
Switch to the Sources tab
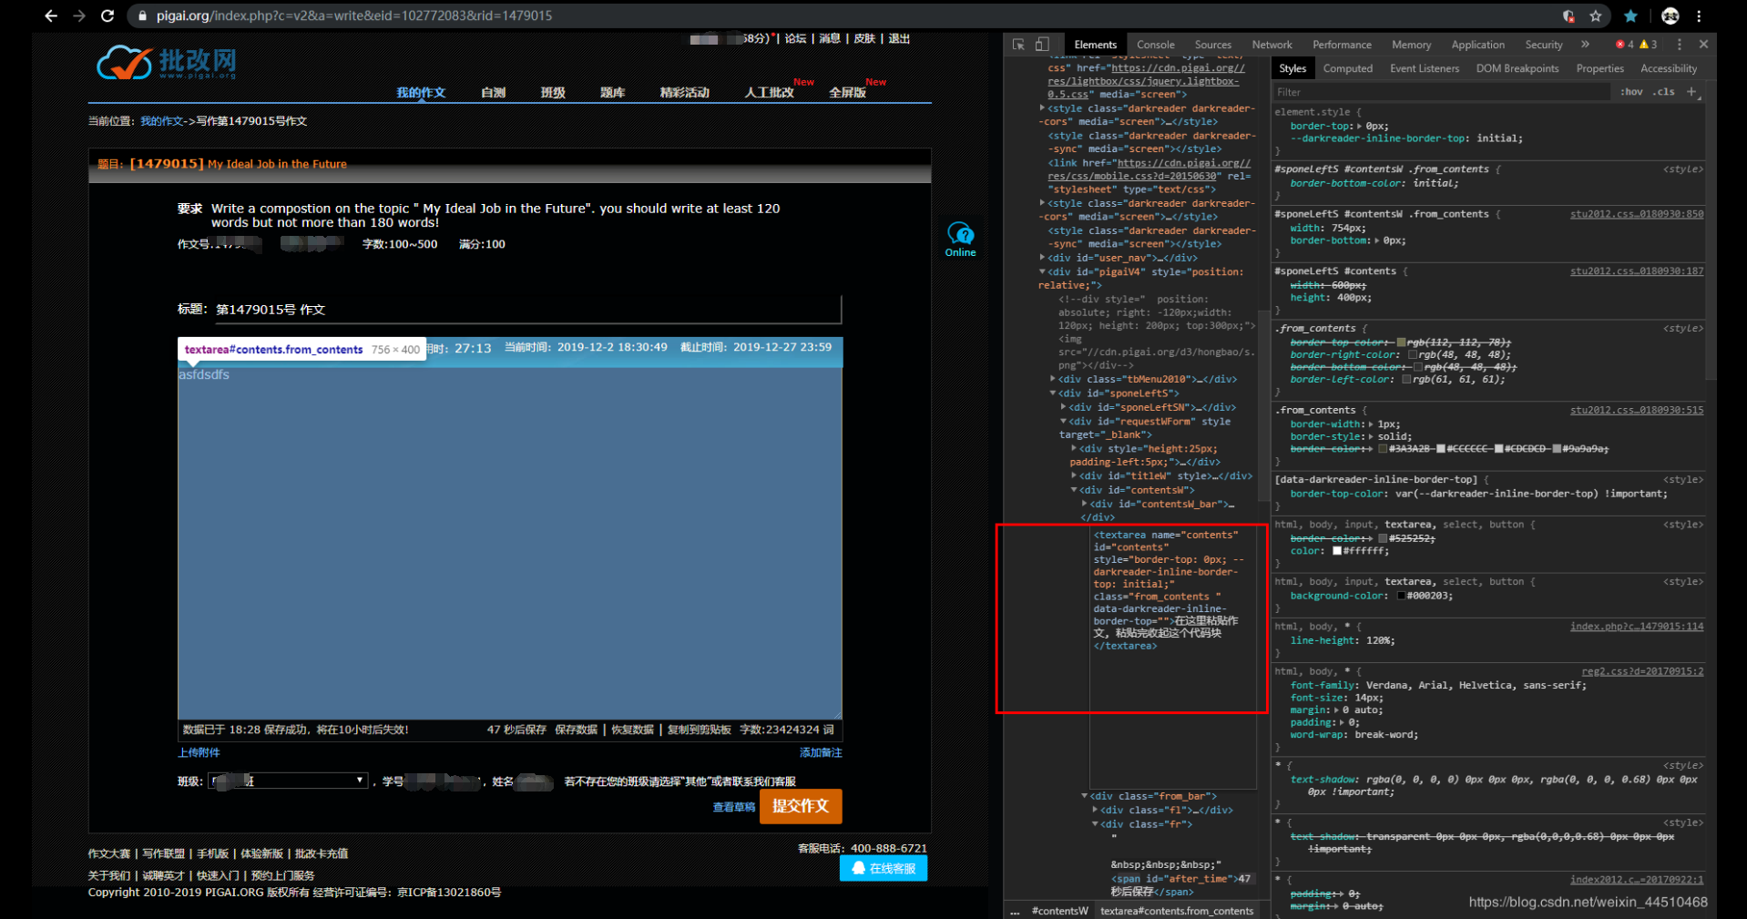pyautogui.click(x=1212, y=45)
